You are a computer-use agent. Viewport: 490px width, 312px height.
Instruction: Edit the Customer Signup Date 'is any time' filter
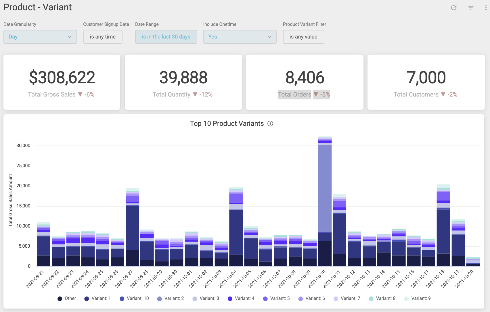[x=103, y=37]
